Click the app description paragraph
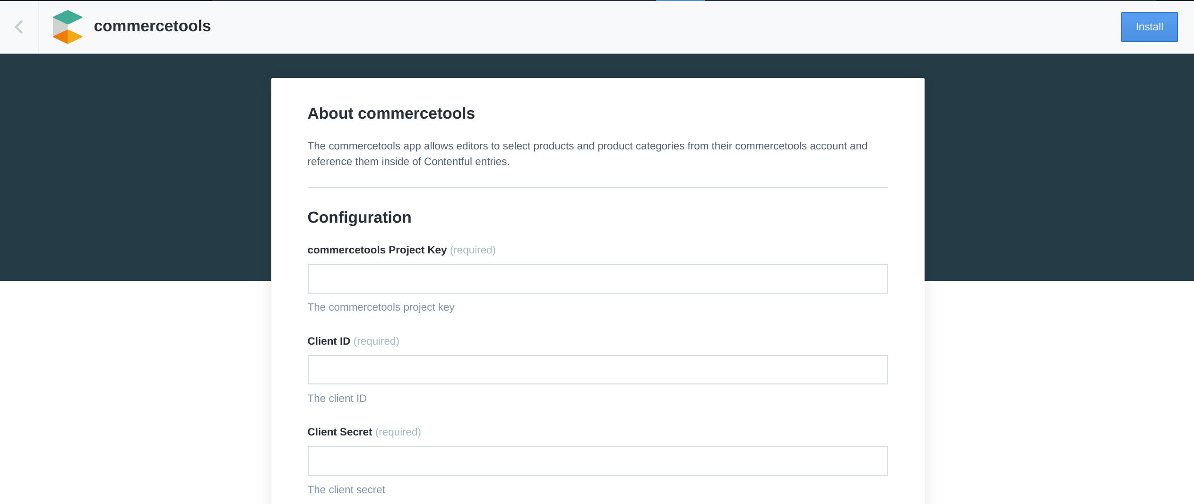Viewport: 1194px width, 504px height. [x=587, y=154]
